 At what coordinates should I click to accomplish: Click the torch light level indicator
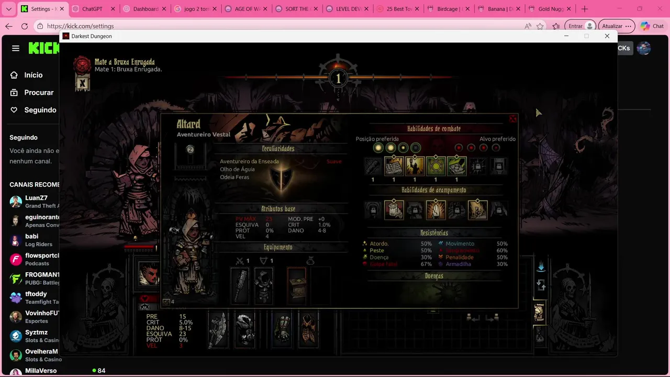click(338, 77)
